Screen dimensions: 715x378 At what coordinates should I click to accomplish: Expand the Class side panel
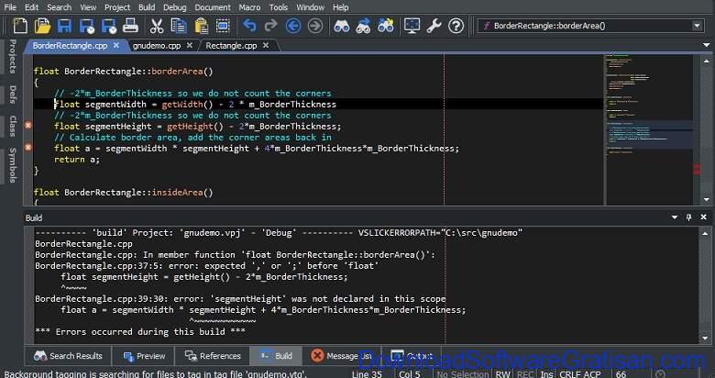point(12,126)
